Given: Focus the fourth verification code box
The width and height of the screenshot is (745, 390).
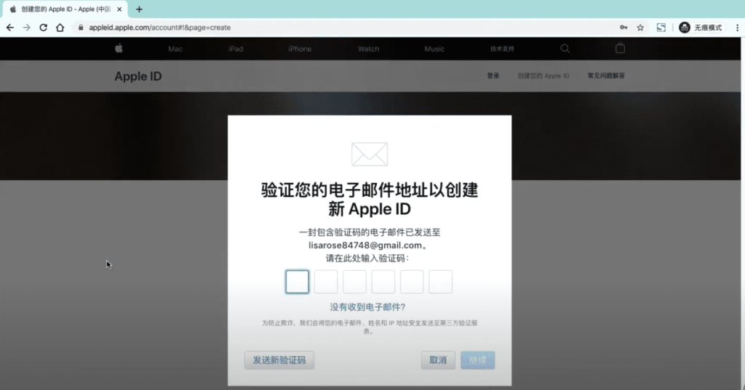Looking at the screenshot, I should pyautogui.click(x=383, y=282).
